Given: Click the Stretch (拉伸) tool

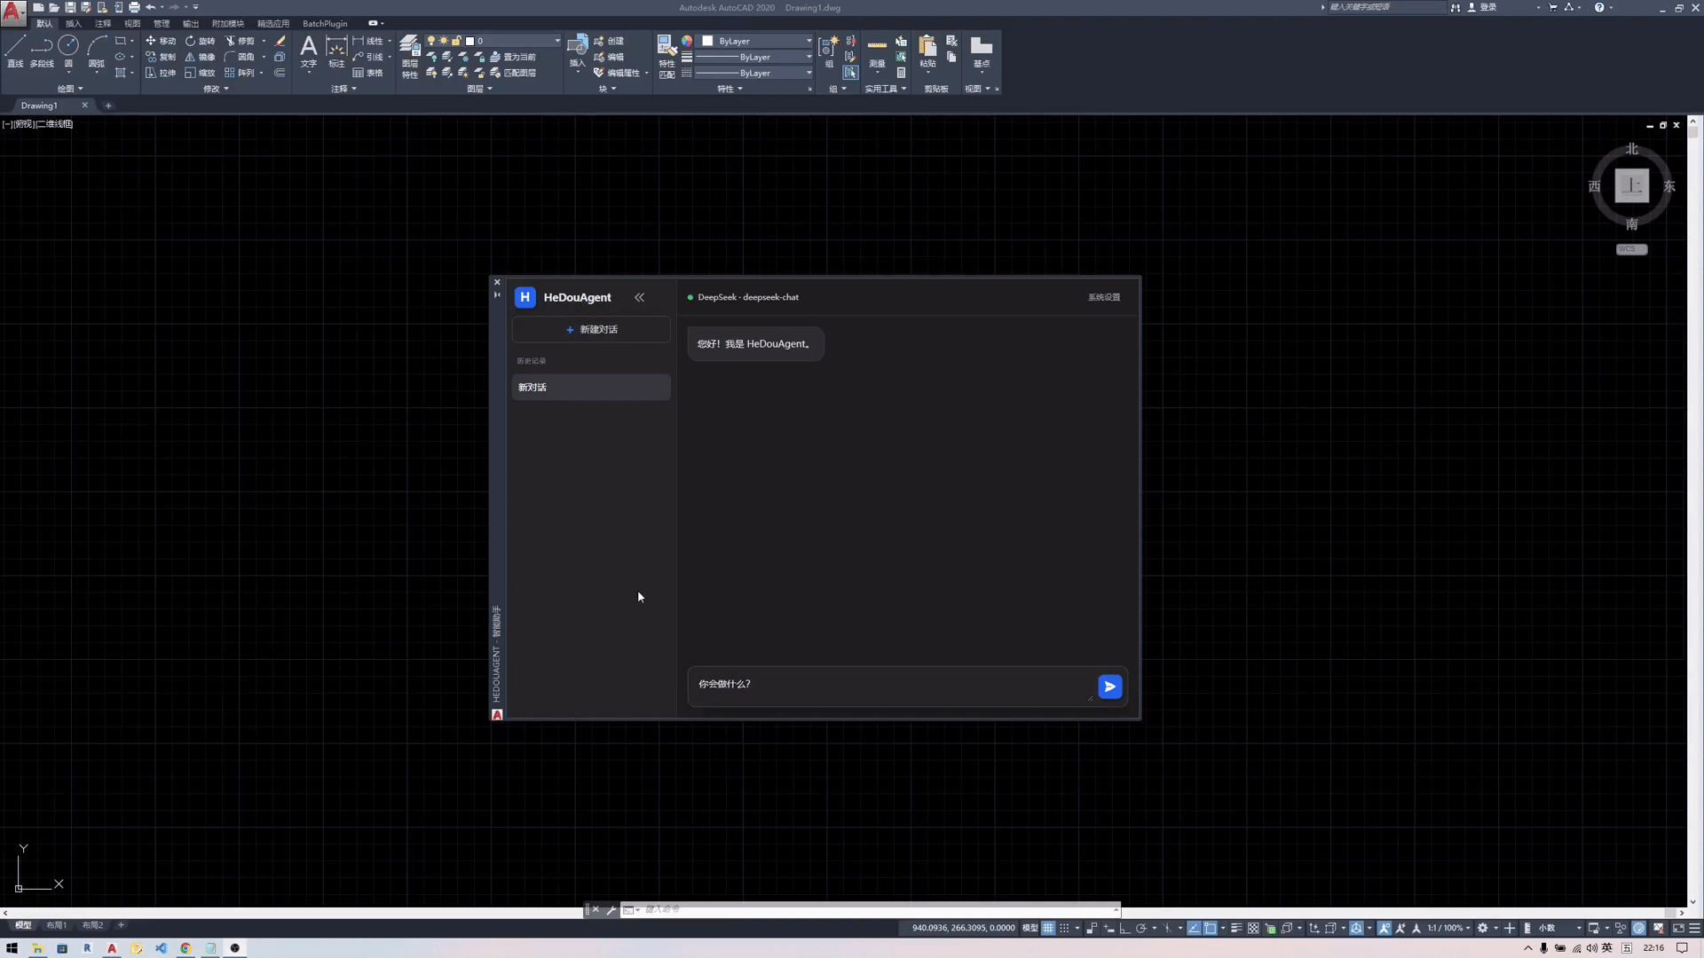Looking at the screenshot, I should tap(161, 73).
